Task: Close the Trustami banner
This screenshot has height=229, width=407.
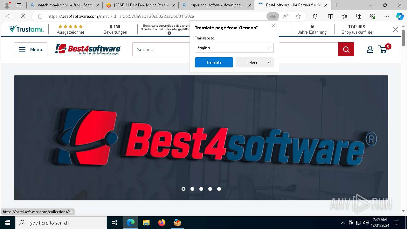Action: coord(395,30)
